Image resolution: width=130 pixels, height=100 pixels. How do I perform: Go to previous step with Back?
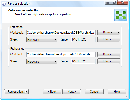pos(52,92)
